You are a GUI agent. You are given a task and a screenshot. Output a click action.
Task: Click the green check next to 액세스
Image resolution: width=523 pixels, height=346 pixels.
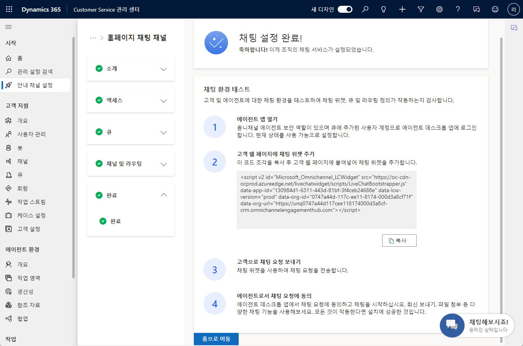coord(99,100)
